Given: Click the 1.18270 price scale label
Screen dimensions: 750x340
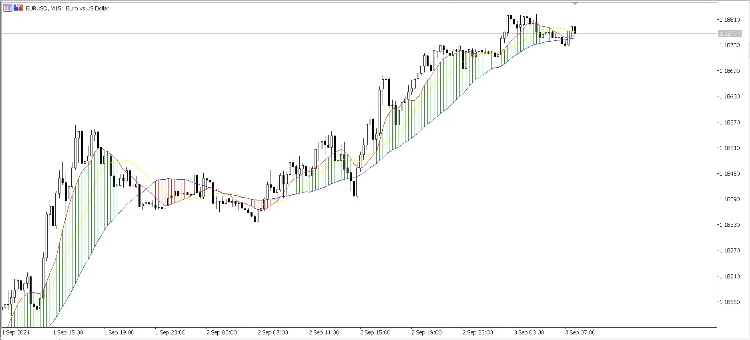Looking at the screenshot, I should click(729, 250).
